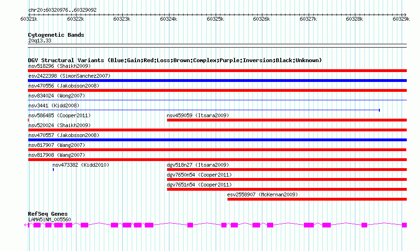Click the nsv3441 (Kidd2008) label
420x251 pixels.
click(x=54, y=105)
